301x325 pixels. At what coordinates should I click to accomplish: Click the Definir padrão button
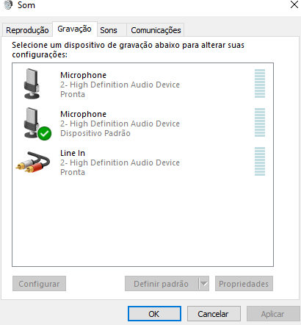pyautogui.click(x=162, y=284)
